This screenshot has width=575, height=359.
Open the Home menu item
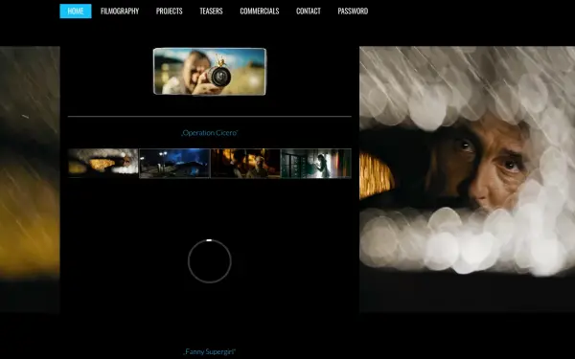coord(76,11)
